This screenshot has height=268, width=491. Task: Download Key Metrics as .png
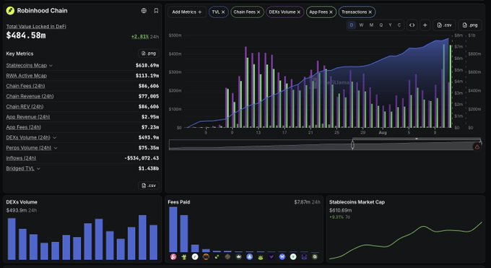coord(149,53)
